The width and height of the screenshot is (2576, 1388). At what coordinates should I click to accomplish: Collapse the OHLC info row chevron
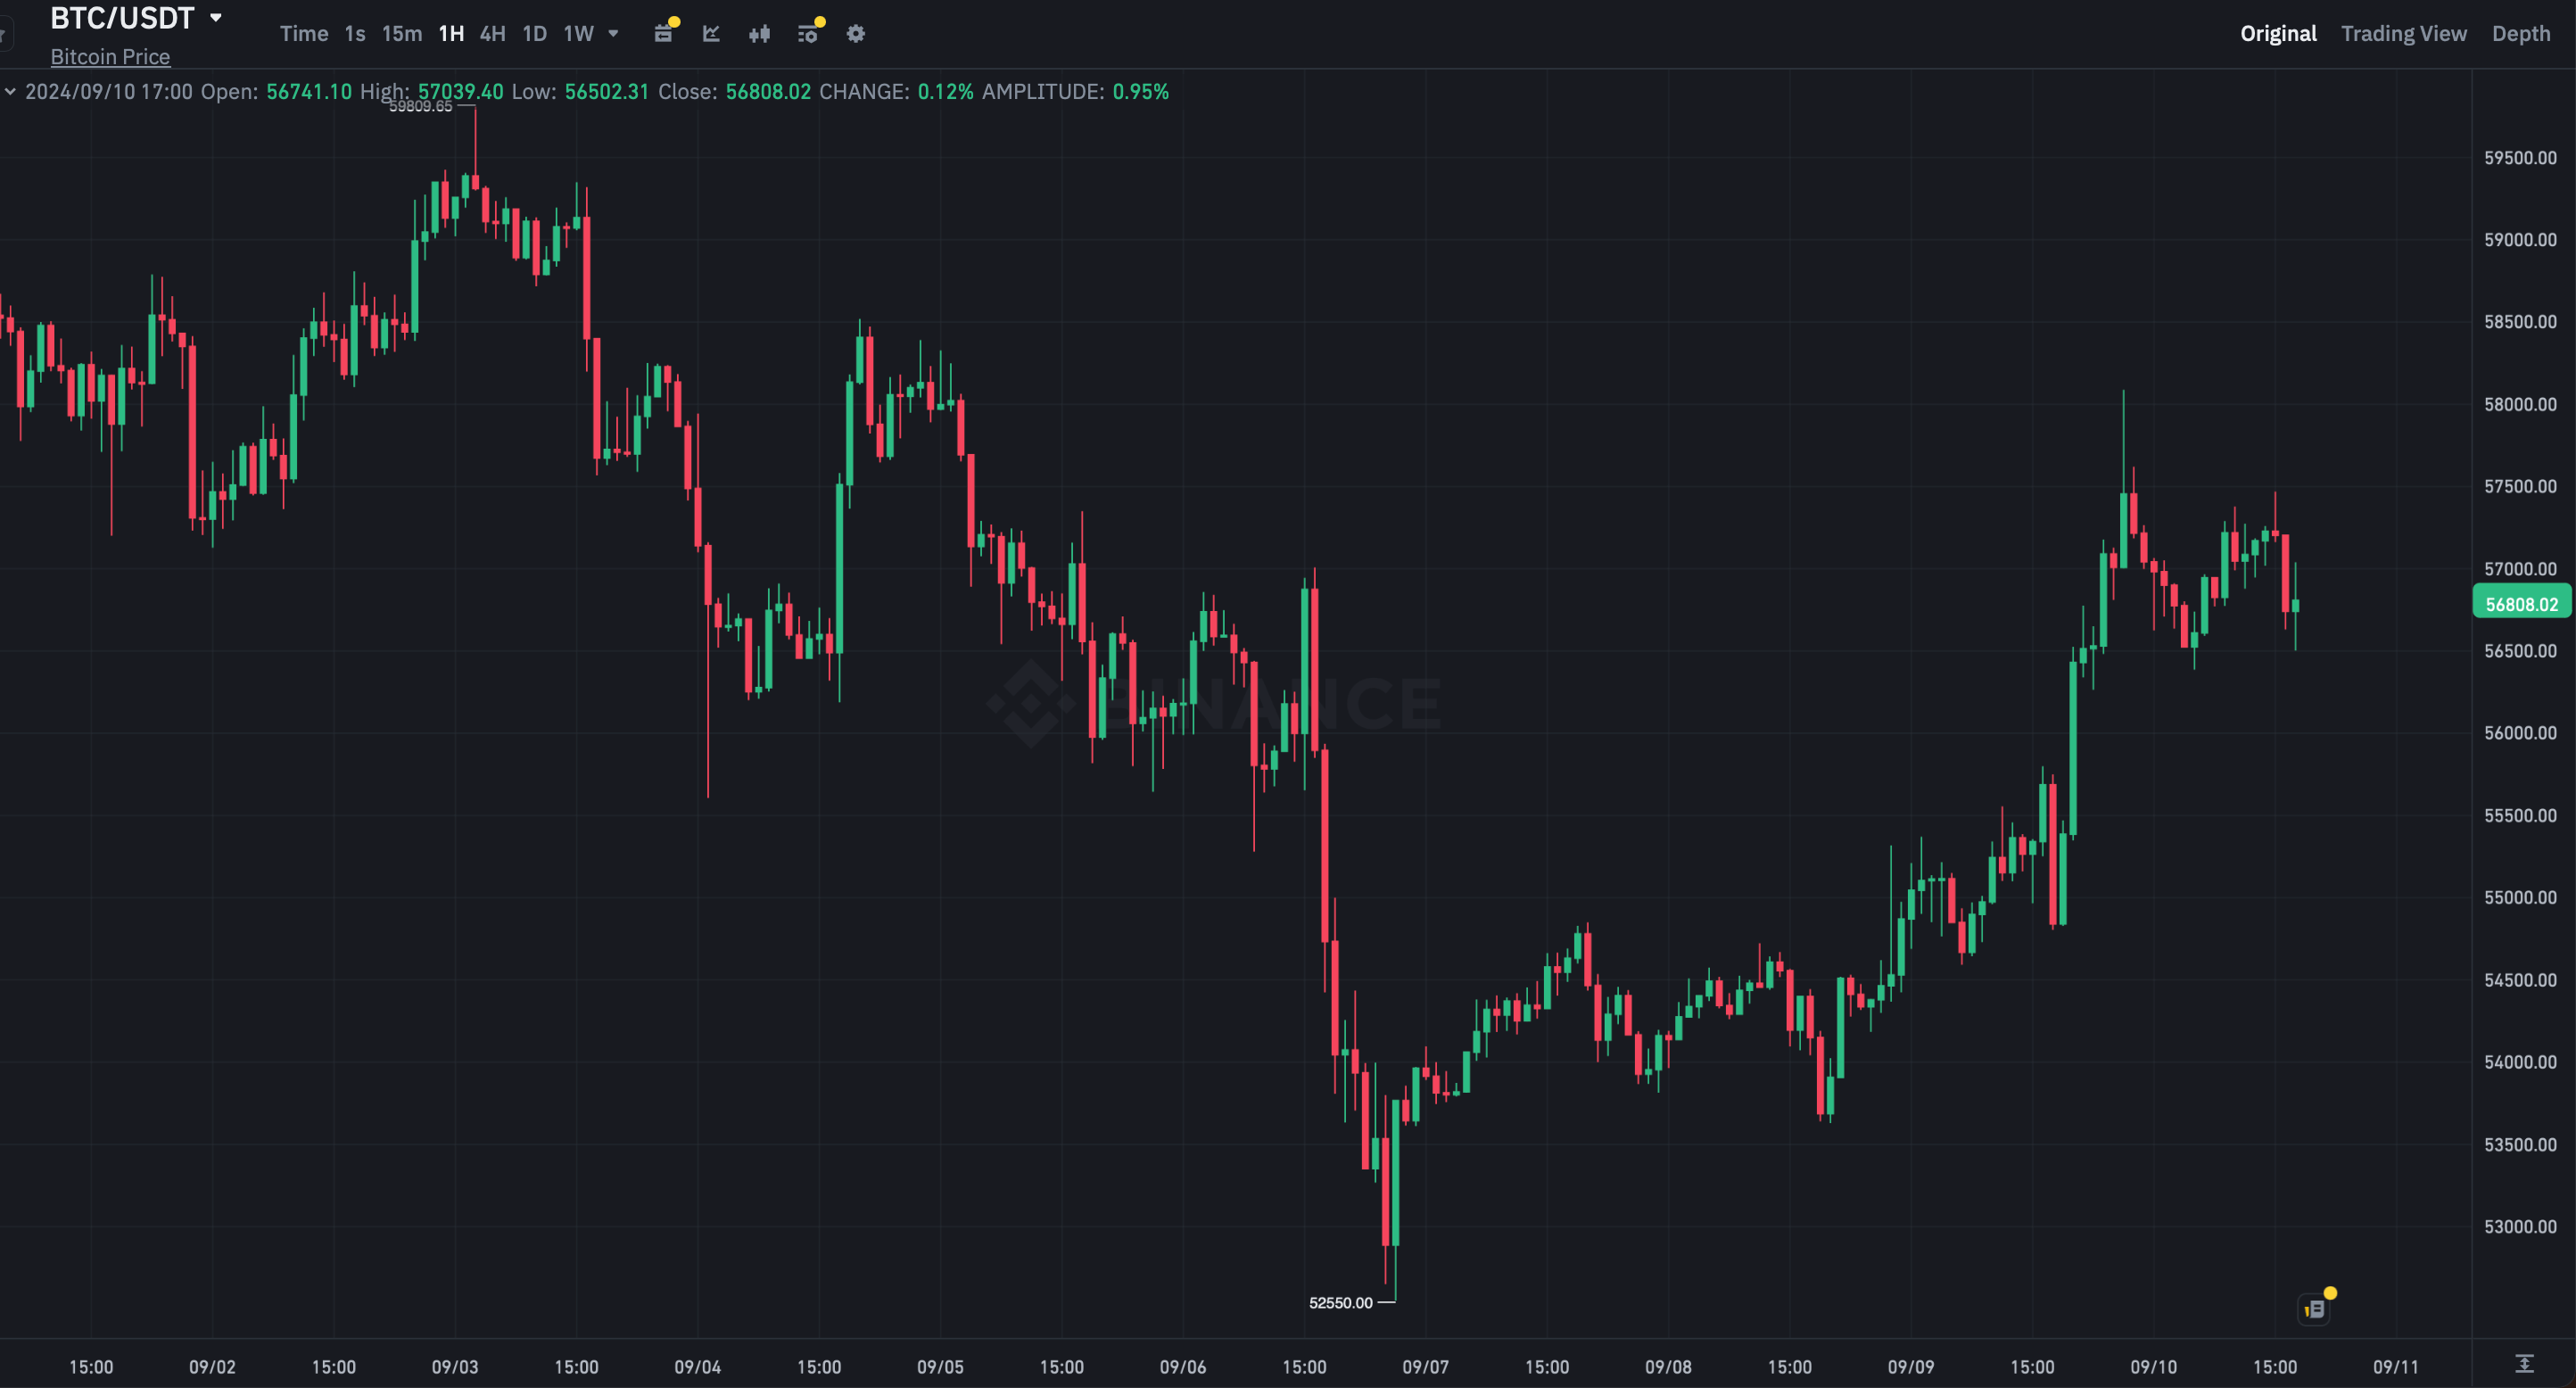[10, 92]
